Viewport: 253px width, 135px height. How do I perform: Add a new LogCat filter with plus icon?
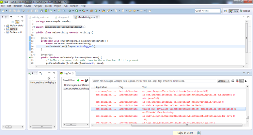point(78,80)
